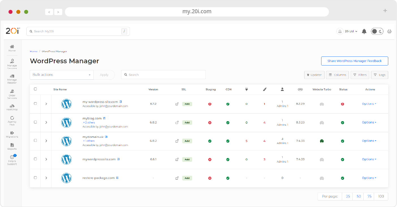Open the 20i Ltd account menu

(347, 31)
